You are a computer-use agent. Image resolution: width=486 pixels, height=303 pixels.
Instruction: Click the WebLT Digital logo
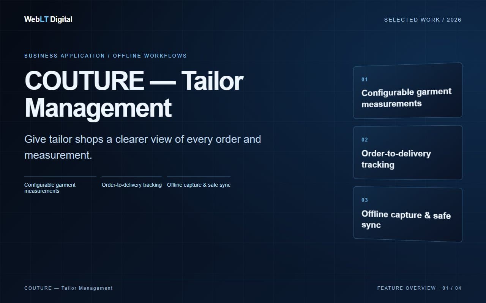(48, 19)
